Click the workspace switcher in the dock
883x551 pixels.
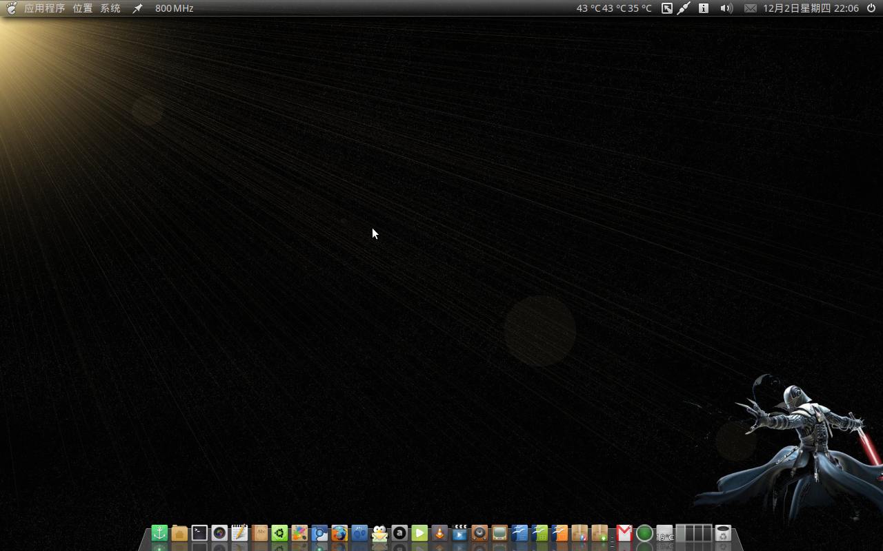(x=694, y=533)
